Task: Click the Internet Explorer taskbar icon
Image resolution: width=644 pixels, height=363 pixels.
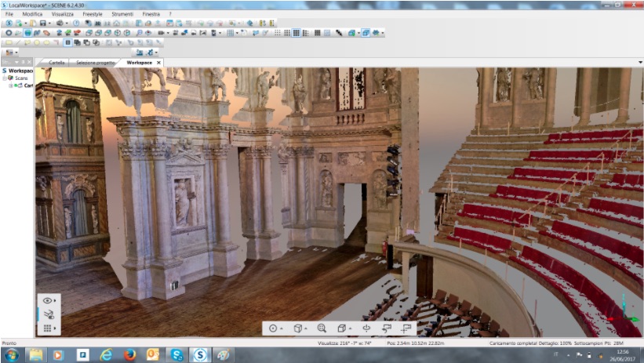Action: 106,355
